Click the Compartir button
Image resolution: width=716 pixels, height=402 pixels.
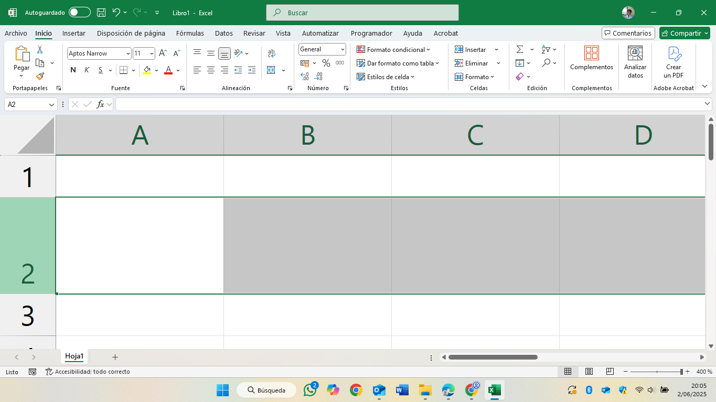pos(685,33)
